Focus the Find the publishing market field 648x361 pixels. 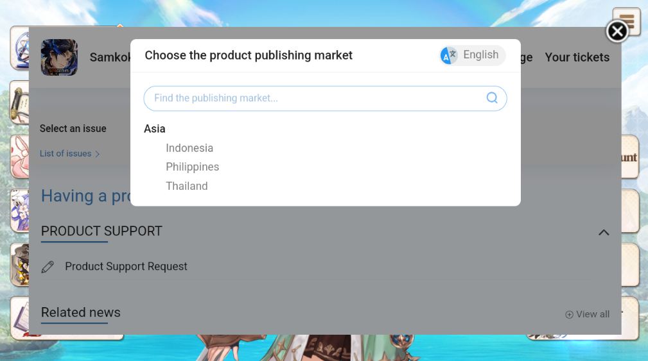325,98
